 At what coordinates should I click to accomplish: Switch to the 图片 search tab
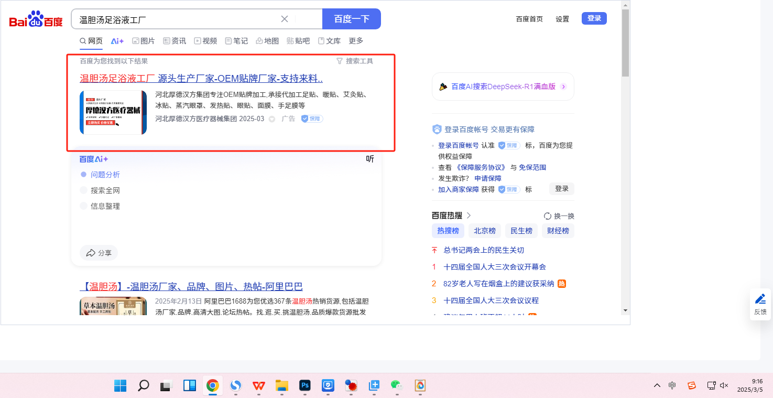point(143,41)
